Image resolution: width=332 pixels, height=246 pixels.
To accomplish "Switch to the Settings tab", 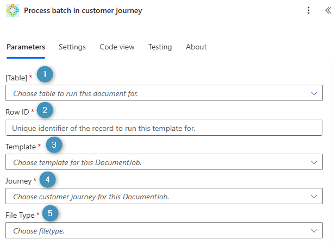I will (x=72, y=47).
